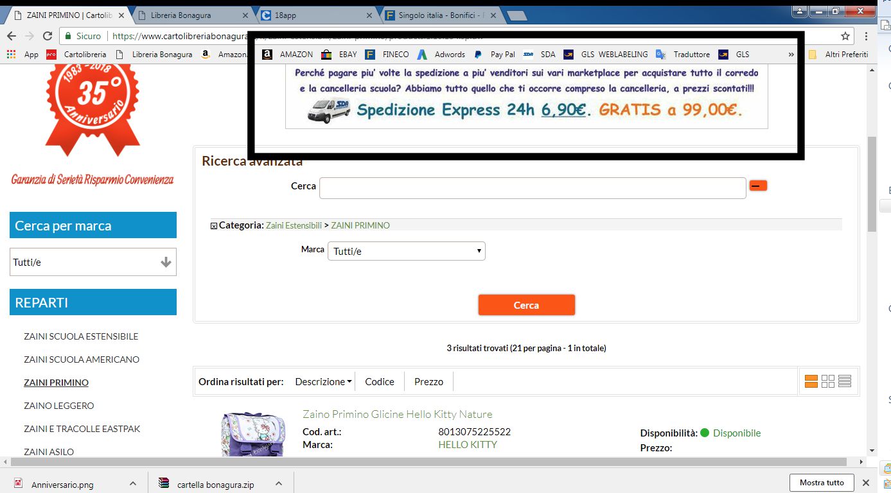Image resolution: width=891 pixels, height=493 pixels.
Task: Open ZAINI PRIMINO link in the REPARTI sidebar
Action: 56,383
